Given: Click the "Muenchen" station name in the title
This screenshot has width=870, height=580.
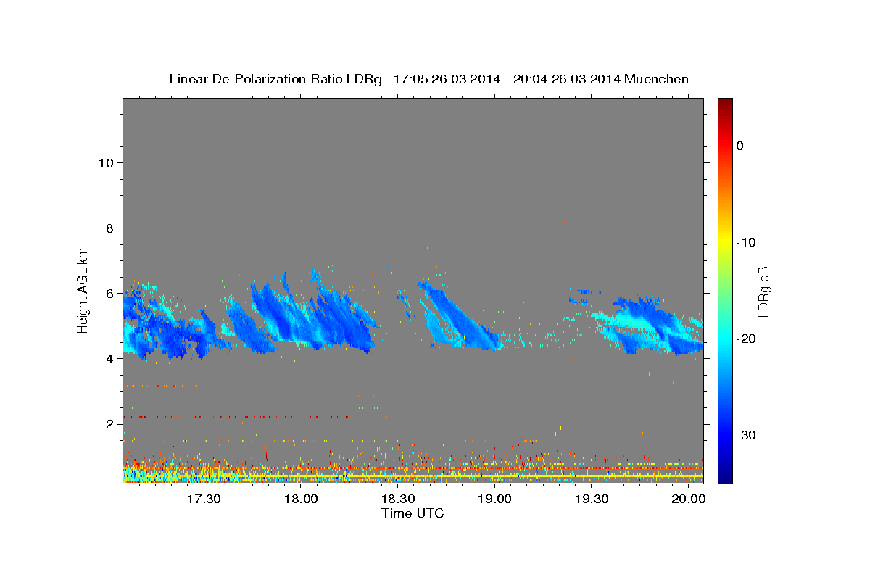Looking at the screenshot, I should click(x=656, y=79).
